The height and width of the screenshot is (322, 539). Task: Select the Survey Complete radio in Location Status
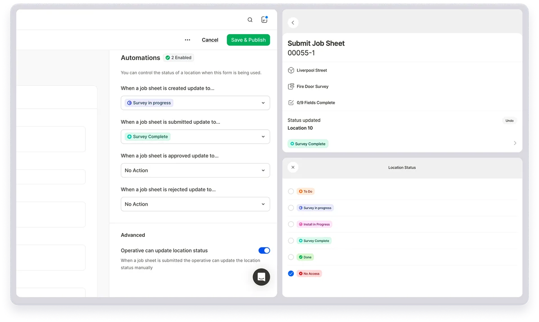click(291, 241)
